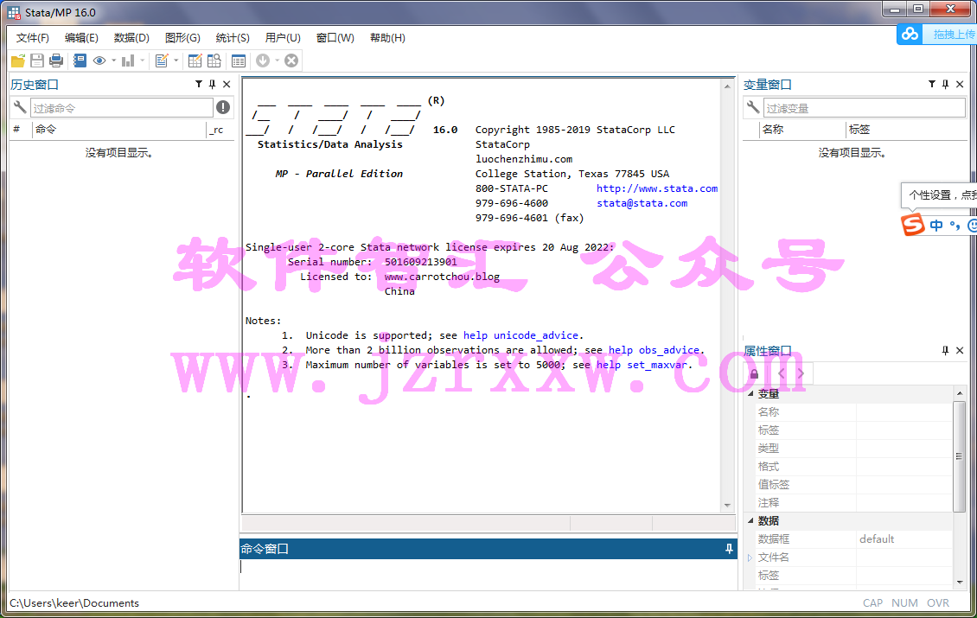Pin the 历史窗口 panel
This screenshot has height=618, width=977.
[x=212, y=84]
